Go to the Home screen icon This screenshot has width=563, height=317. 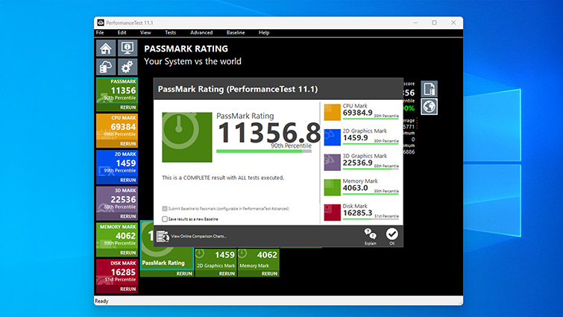[x=106, y=48]
